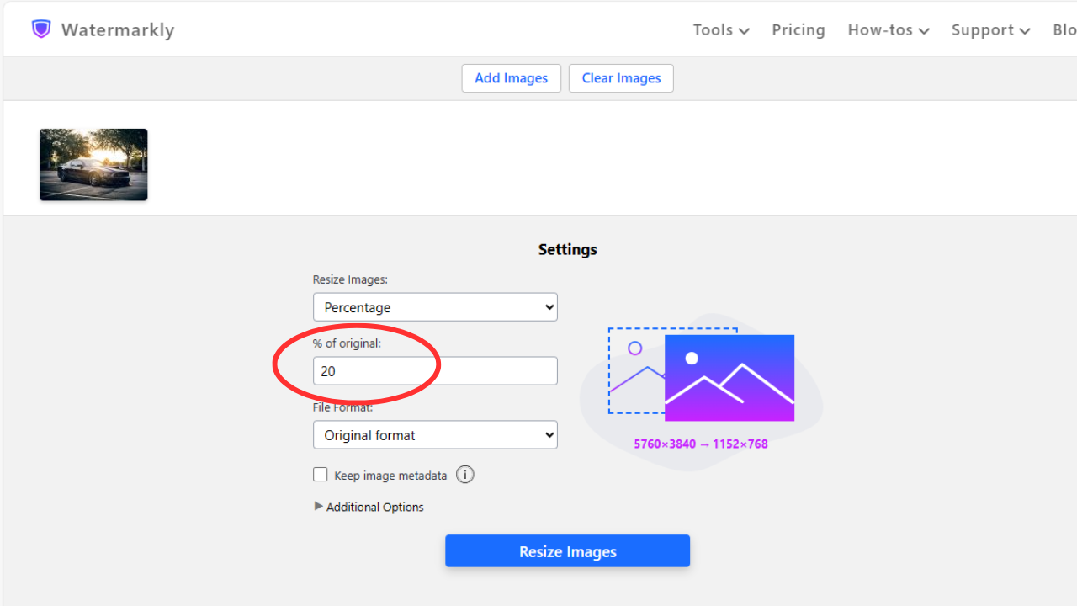Go to the Pricing page

pos(798,29)
